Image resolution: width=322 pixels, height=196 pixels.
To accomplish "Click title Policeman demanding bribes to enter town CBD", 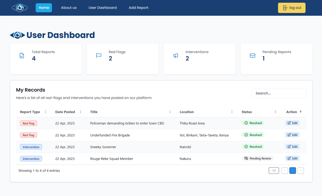I will tap(127, 123).
